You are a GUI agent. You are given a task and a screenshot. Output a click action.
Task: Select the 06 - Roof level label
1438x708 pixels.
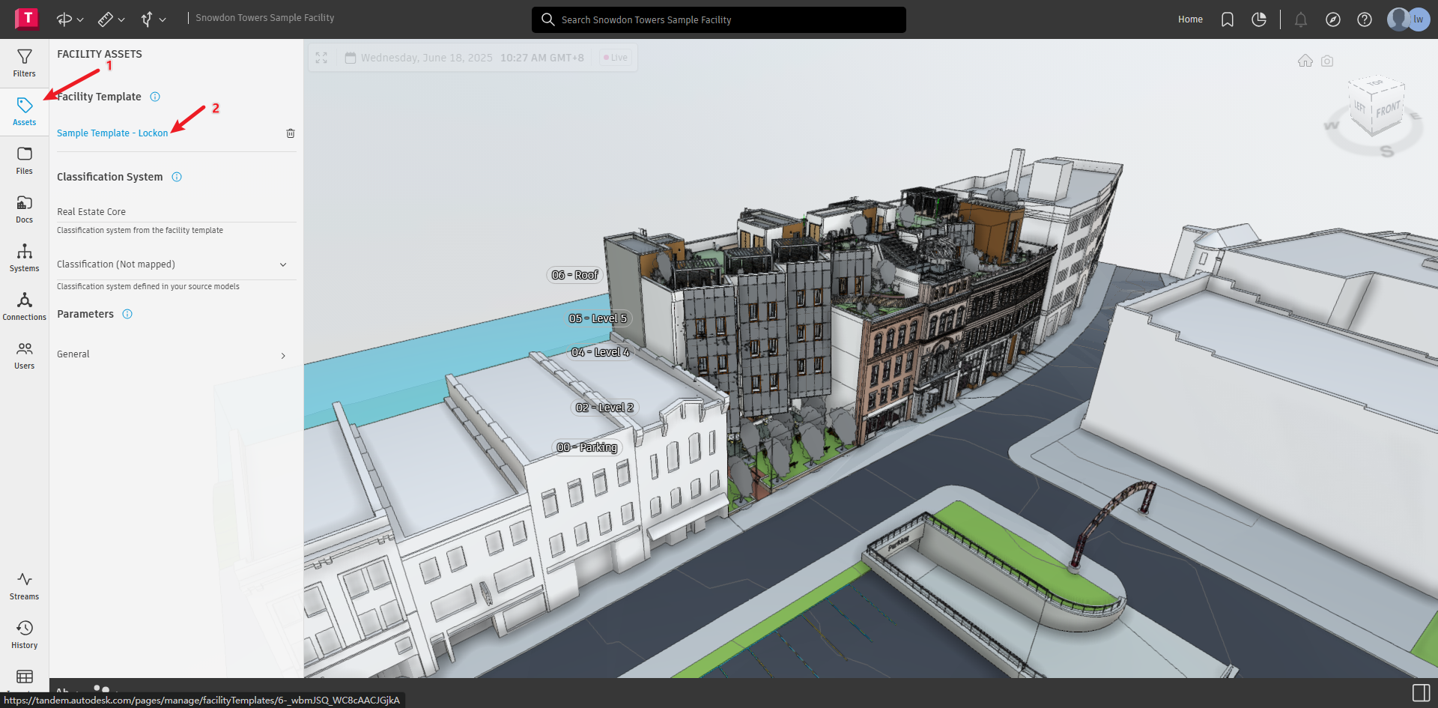tap(575, 275)
